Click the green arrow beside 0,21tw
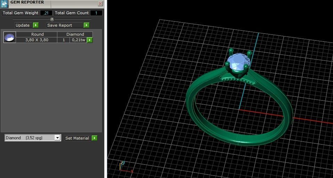Image resolution: width=333 pixels, height=178 pixels. 90,40
